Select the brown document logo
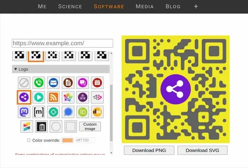The height and width of the screenshot is (168, 248). 68,83
